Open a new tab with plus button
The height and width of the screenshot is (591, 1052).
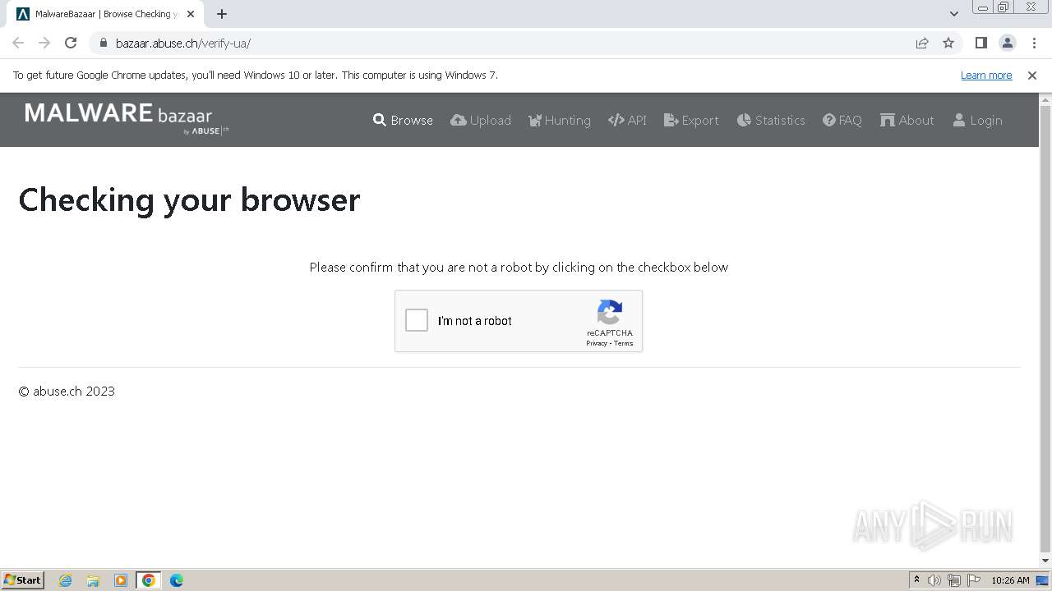(x=222, y=14)
